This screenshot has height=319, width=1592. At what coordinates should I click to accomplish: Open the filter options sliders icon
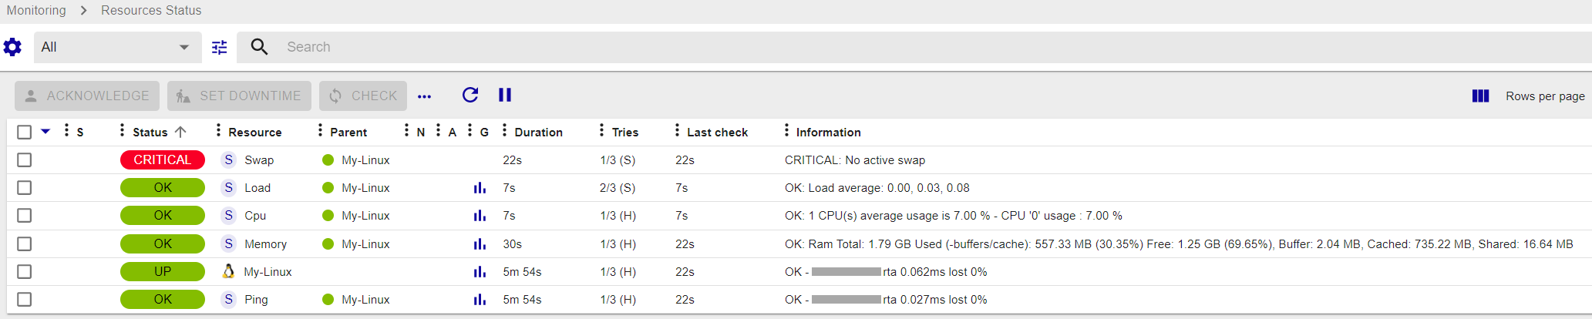click(x=220, y=47)
